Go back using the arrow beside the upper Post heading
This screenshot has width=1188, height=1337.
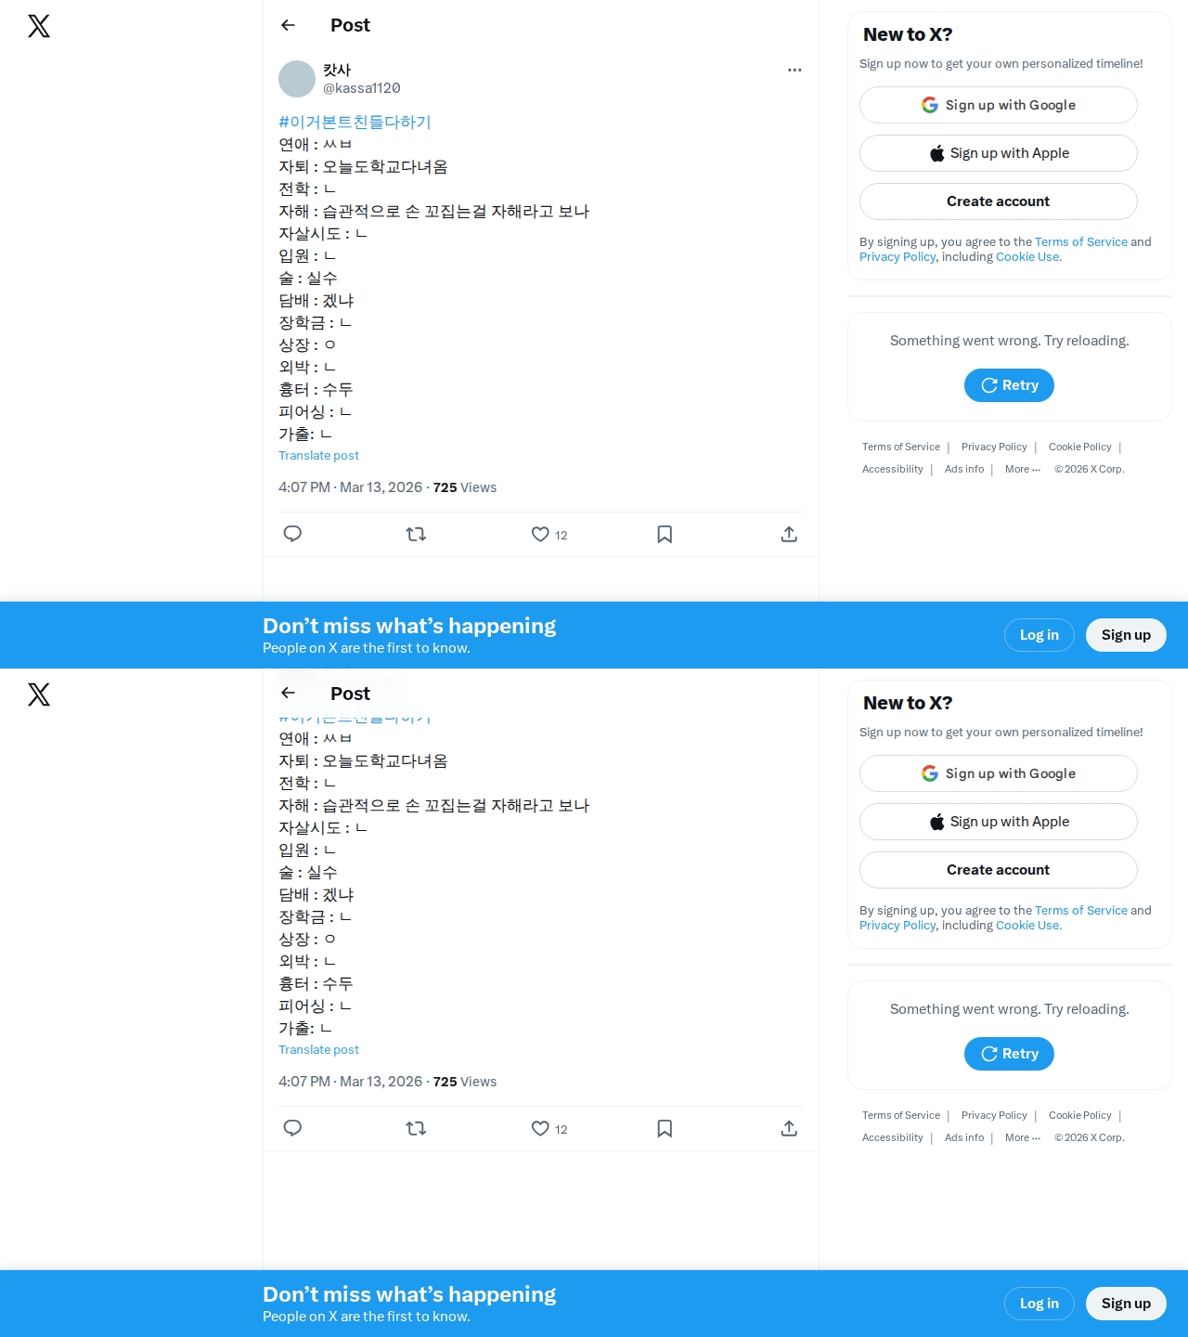click(x=288, y=25)
